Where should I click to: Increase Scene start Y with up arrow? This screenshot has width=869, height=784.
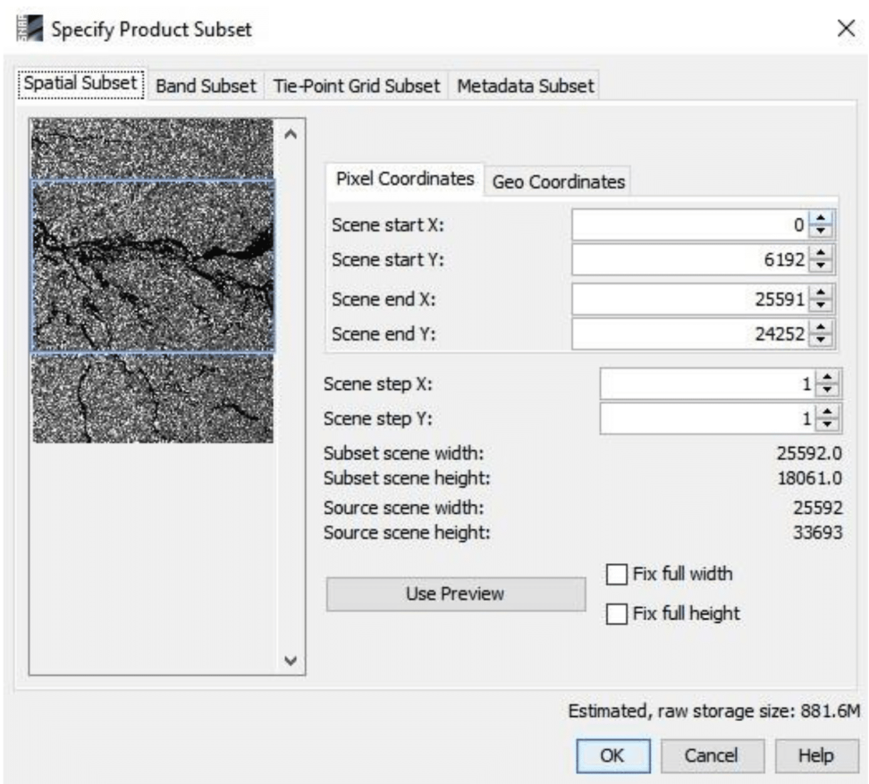point(821,252)
